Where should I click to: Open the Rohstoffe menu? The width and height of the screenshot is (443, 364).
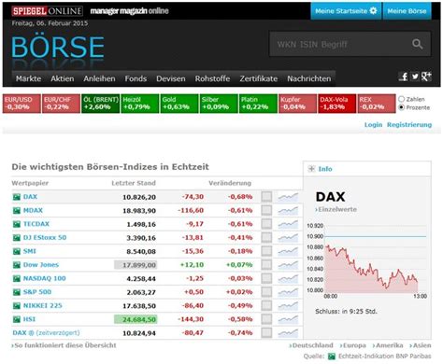click(x=212, y=78)
